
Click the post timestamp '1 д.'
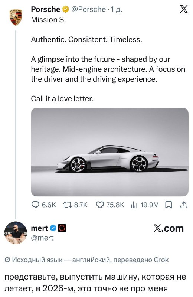(117, 9)
